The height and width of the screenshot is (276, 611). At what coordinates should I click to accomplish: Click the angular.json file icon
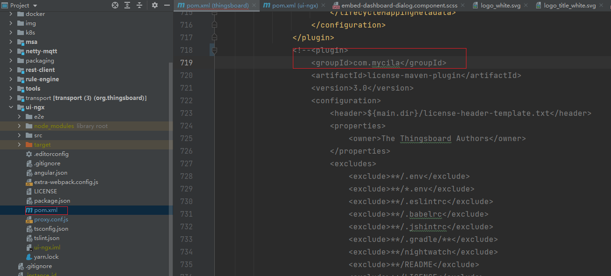[29, 173]
